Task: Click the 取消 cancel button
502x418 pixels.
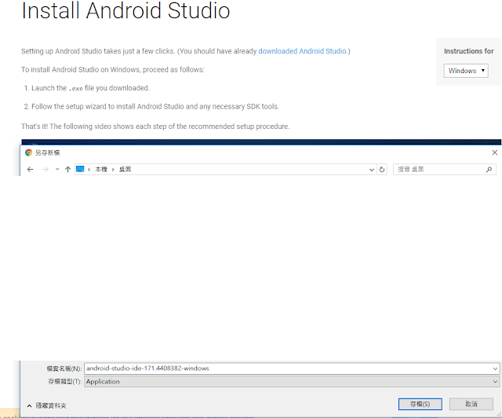Action: pos(471,404)
